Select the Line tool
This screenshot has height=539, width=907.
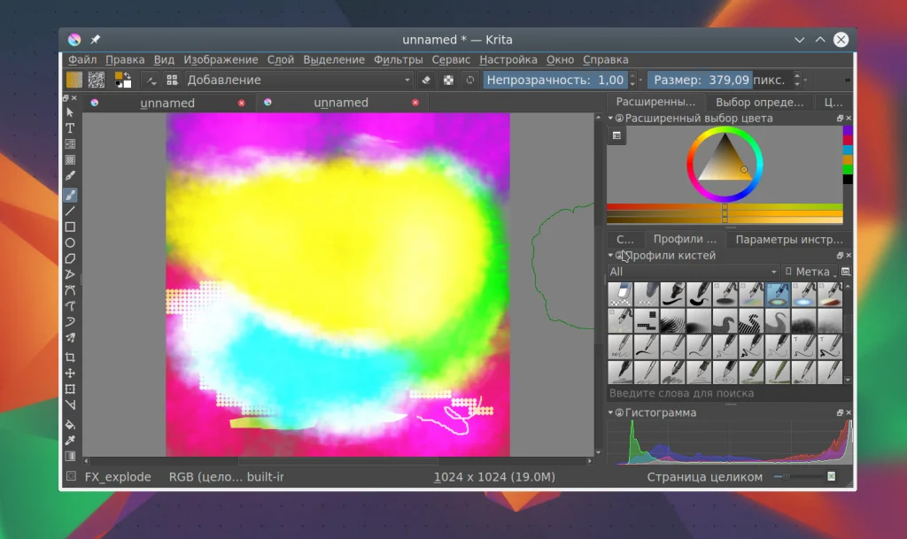click(70, 212)
